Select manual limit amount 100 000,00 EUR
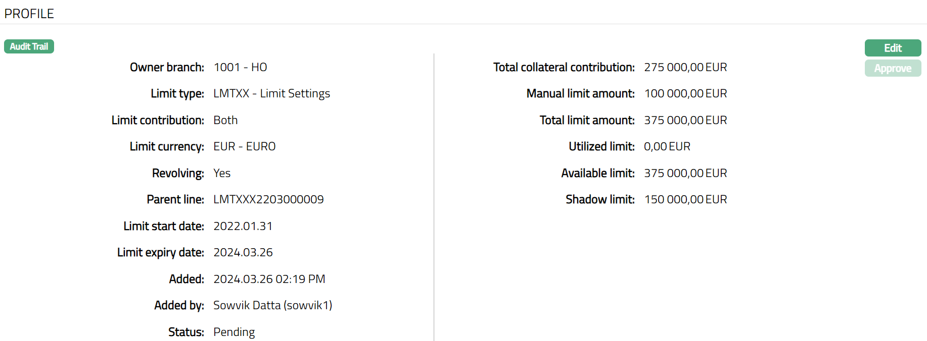Screen dimensions: 927x341 coord(685,93)
